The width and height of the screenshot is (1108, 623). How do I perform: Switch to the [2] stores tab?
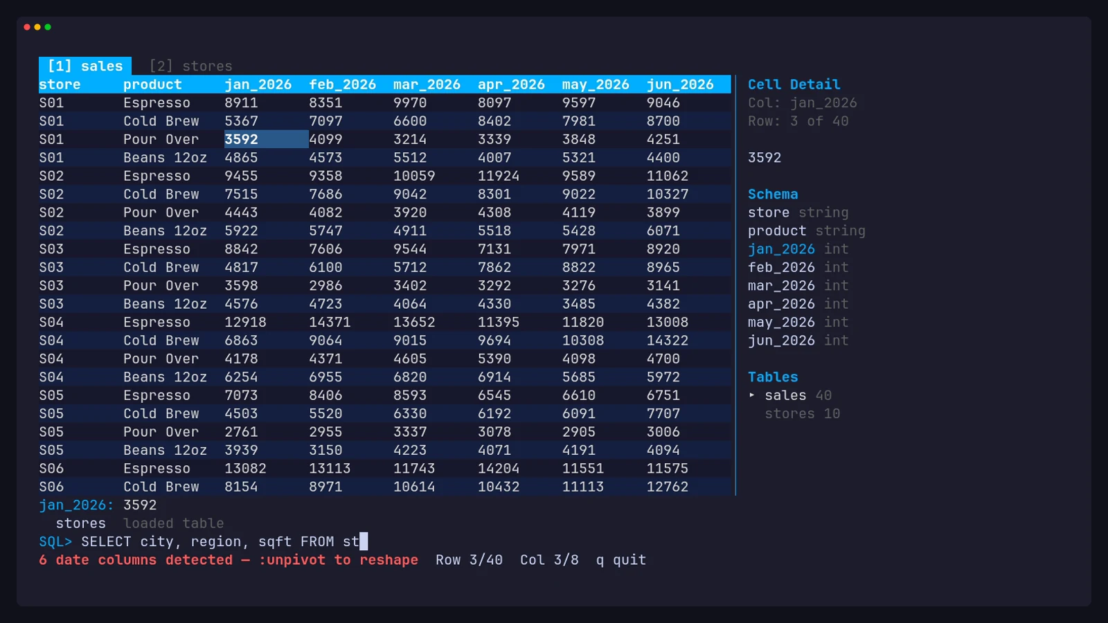coord(190,66)
